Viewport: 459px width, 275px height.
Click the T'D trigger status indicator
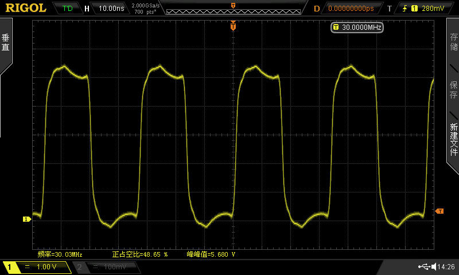[x=67, y=8]
